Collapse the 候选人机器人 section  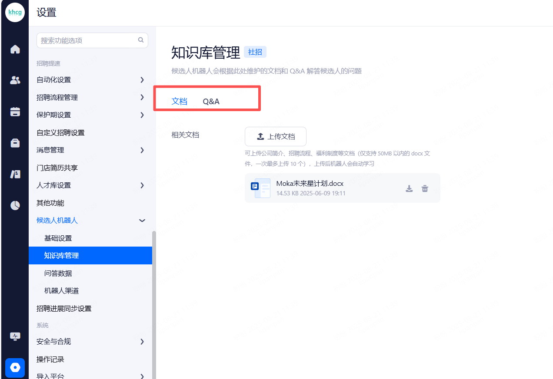click(x=142, y=221)
